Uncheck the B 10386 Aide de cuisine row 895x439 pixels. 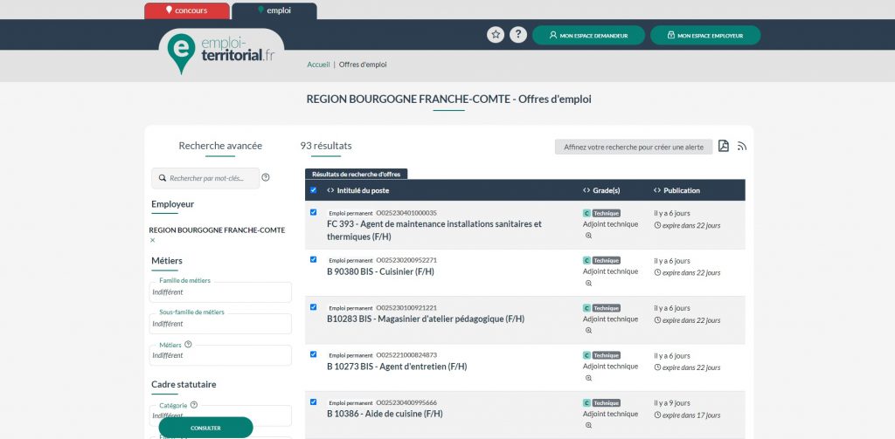(x=314, y=401)
